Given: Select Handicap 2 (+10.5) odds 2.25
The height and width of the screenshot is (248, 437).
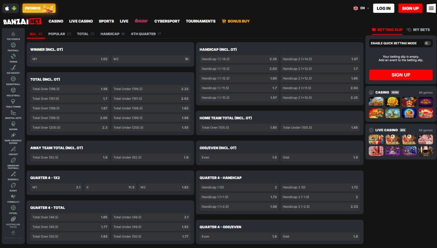Looking at the screenshot, I should [320, 98].
